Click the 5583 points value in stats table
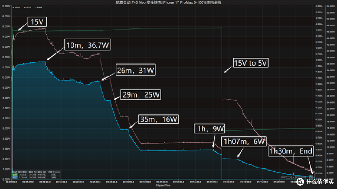The image size is (337, 189). [x=54, y=175]
